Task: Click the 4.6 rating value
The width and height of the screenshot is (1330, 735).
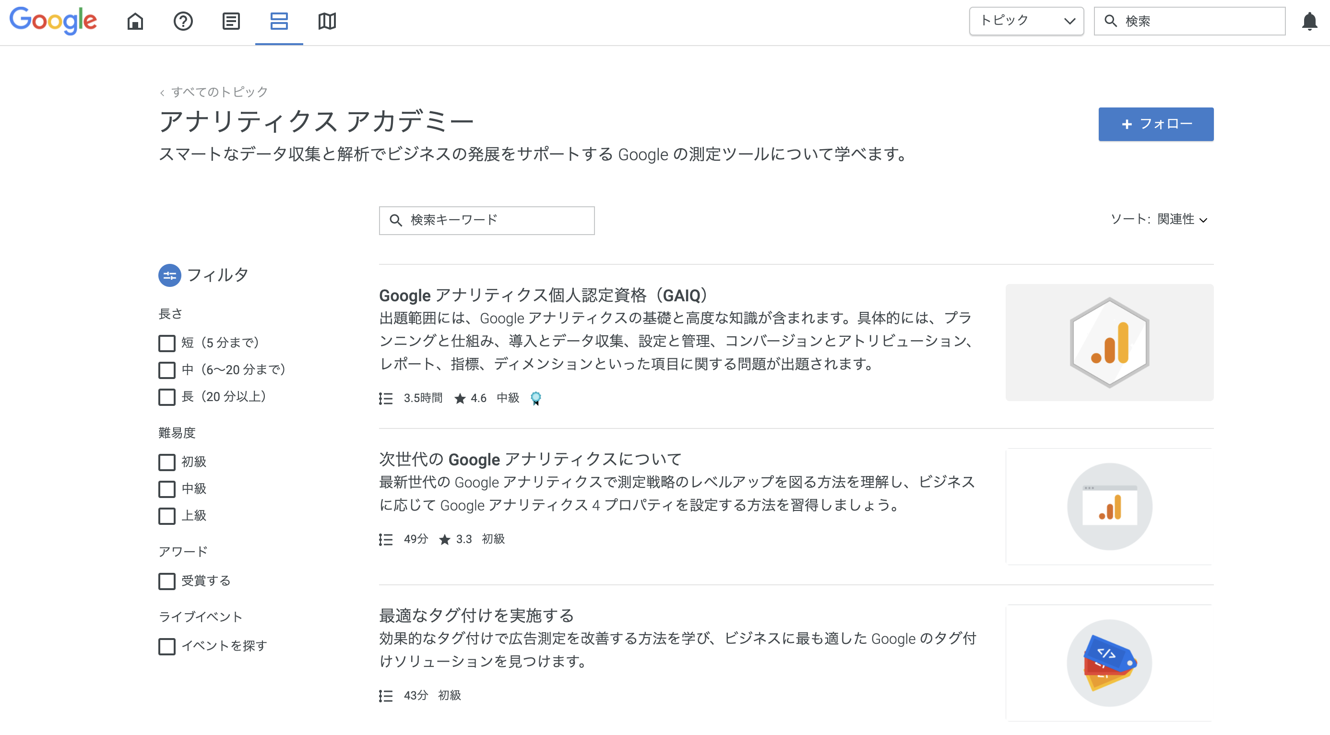Action: click(478, 398)
